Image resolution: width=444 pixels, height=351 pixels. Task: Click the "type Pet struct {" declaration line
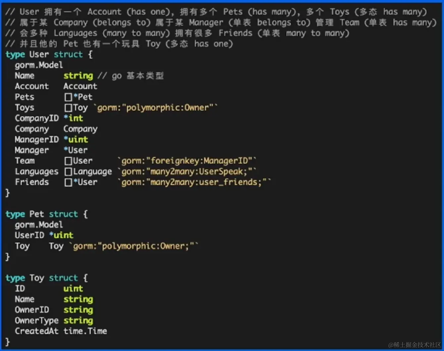(x=47, y=214)
